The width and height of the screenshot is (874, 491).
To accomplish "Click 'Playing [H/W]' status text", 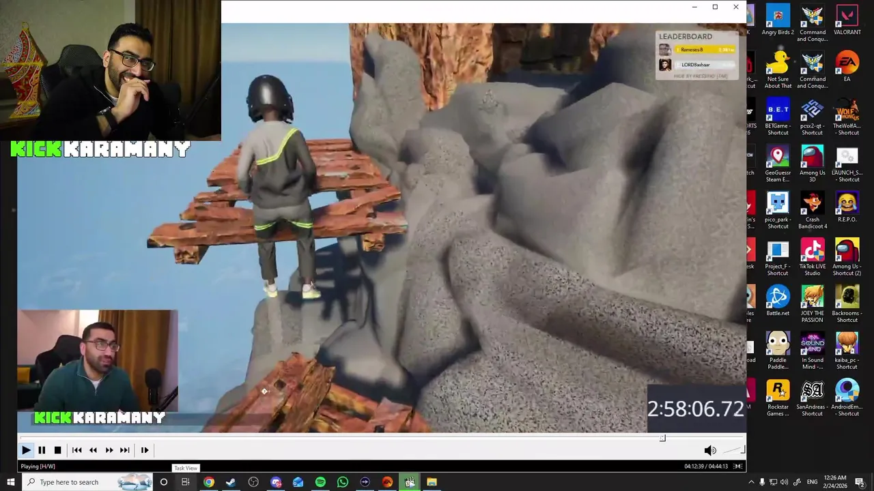I will point(38,466).
